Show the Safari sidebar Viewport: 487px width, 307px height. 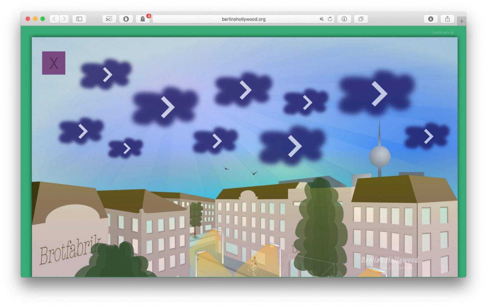pos(79,19)
